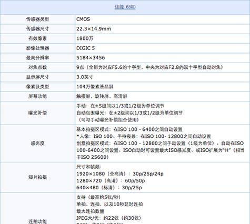Screen dimensions: 250x224
Task: Click the 可与手动曝光补偿组合使用 note
Action: pyautogui.click(x=108, y=120)
